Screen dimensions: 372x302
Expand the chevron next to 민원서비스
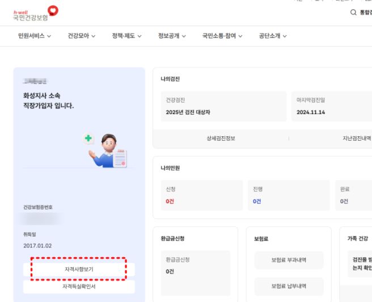tap(49, 36)
